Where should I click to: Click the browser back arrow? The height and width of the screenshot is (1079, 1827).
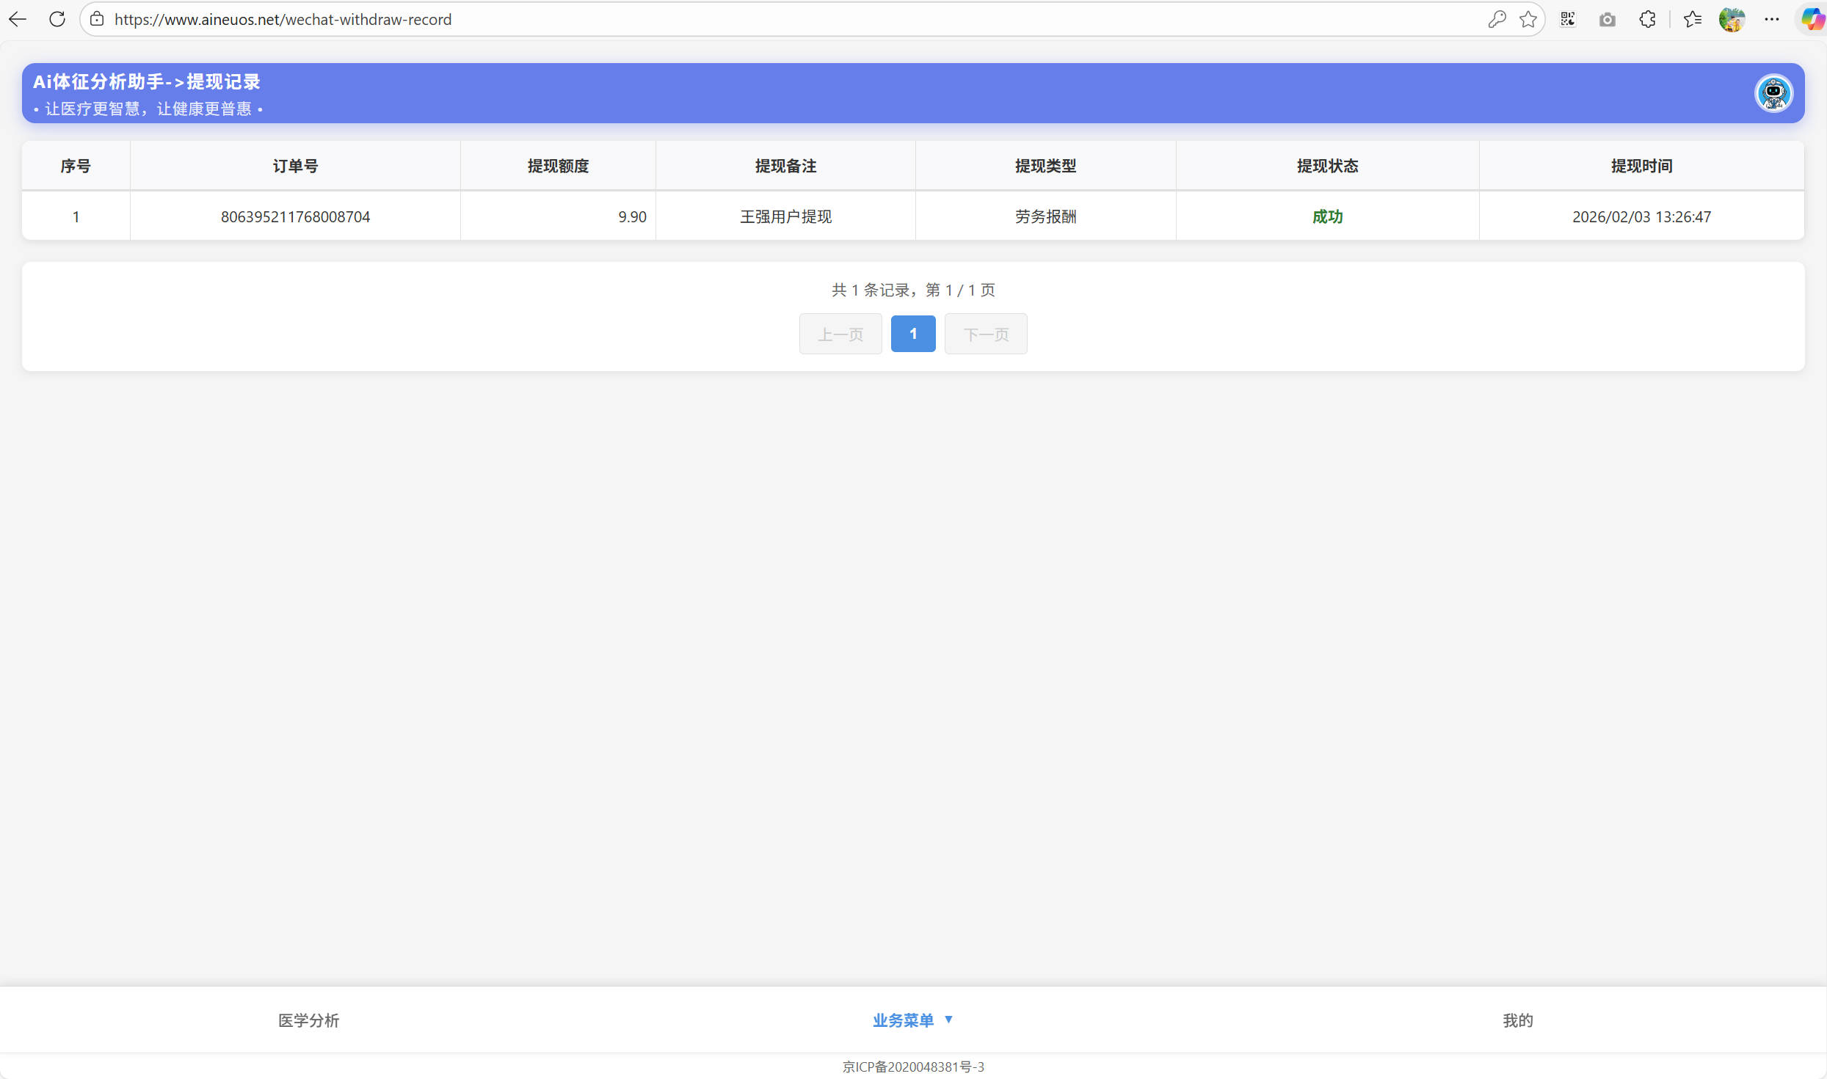click(x=18, y=20)
